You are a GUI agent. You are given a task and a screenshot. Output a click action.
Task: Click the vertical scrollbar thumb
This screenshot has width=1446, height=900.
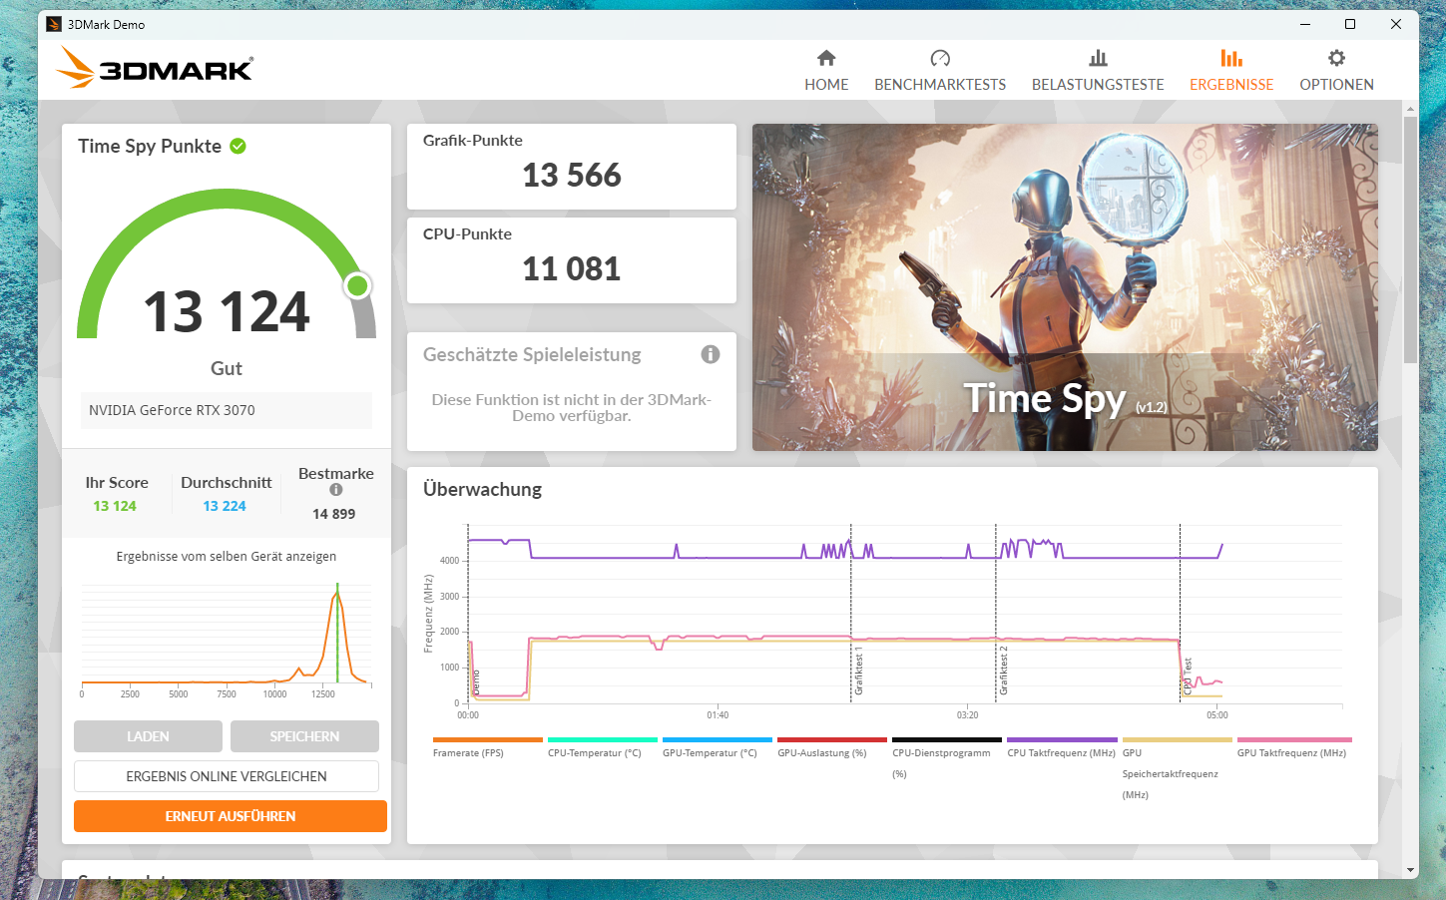point(1411,239)
